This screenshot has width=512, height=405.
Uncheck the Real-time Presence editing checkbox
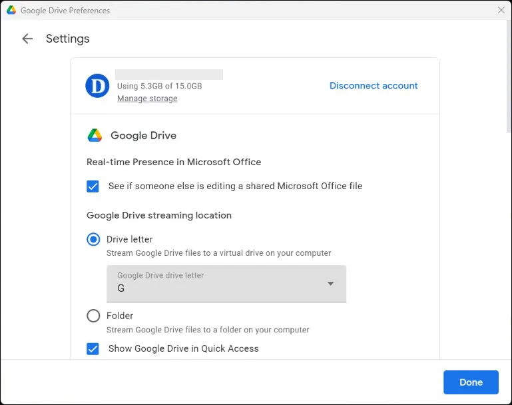(x=93, y=187)
